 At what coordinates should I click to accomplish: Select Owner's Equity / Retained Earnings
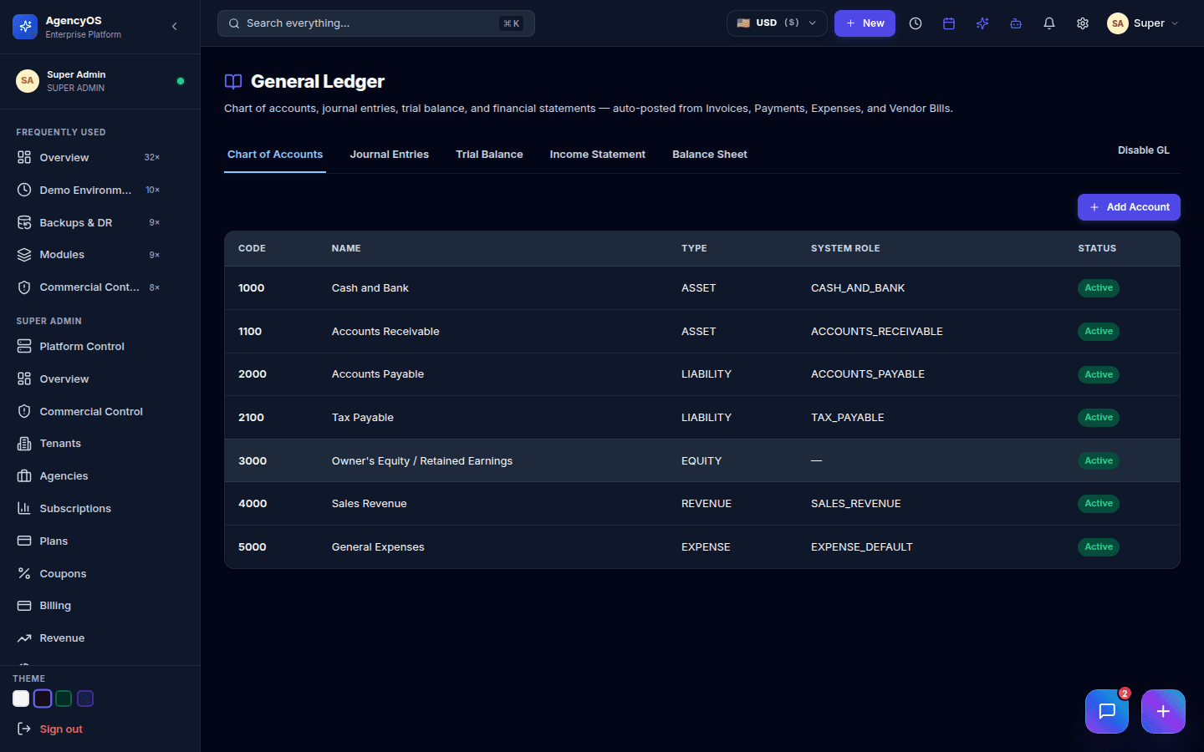(x=422, y=461)
